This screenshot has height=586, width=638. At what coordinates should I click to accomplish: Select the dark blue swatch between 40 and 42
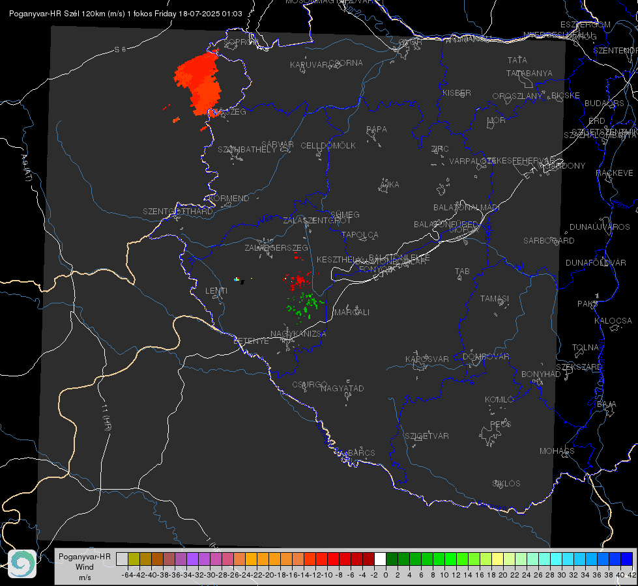(x=627, y=559)
